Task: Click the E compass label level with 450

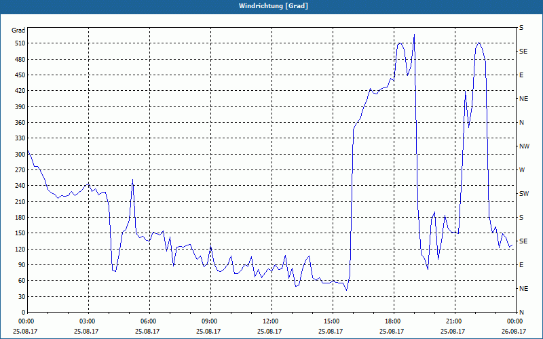Action: [x=521, y=75]
